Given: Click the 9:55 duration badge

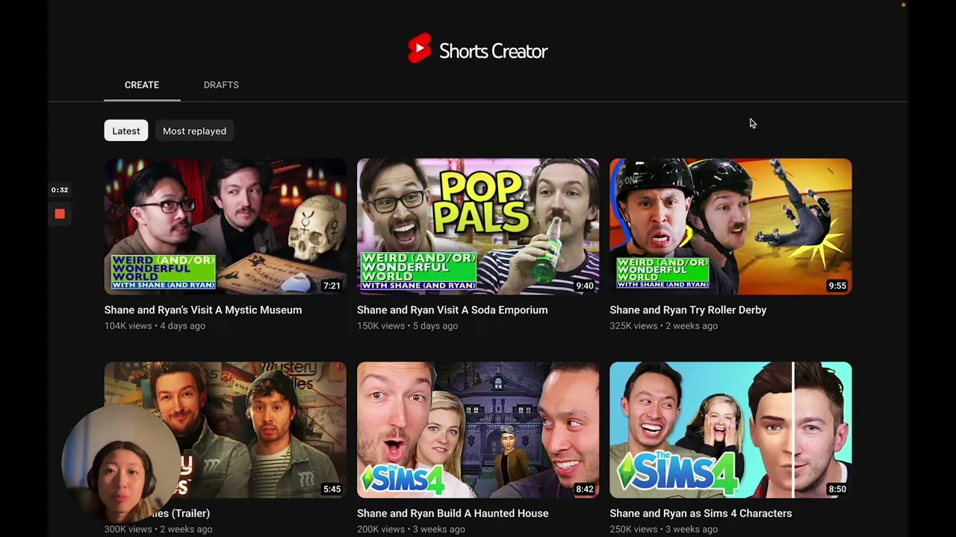Looking at the screenshot, I should pyautogui.click(x=837, y=286).
